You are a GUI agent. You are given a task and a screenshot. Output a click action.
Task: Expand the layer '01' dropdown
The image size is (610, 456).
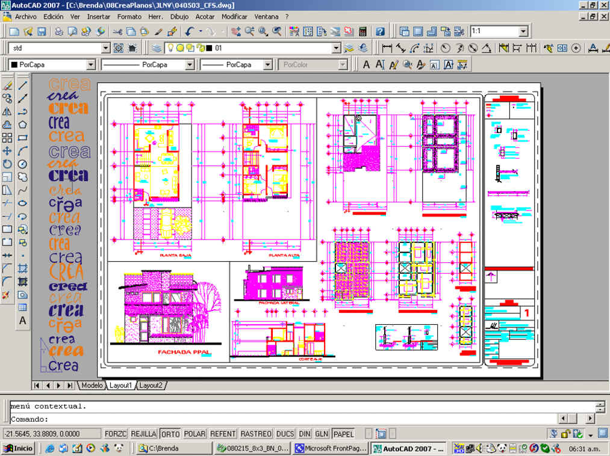point(337,48)
